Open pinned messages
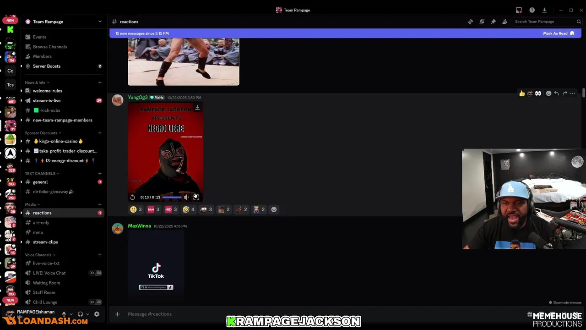The width and height of the screenshot is (586, 330). pos(493,22)
